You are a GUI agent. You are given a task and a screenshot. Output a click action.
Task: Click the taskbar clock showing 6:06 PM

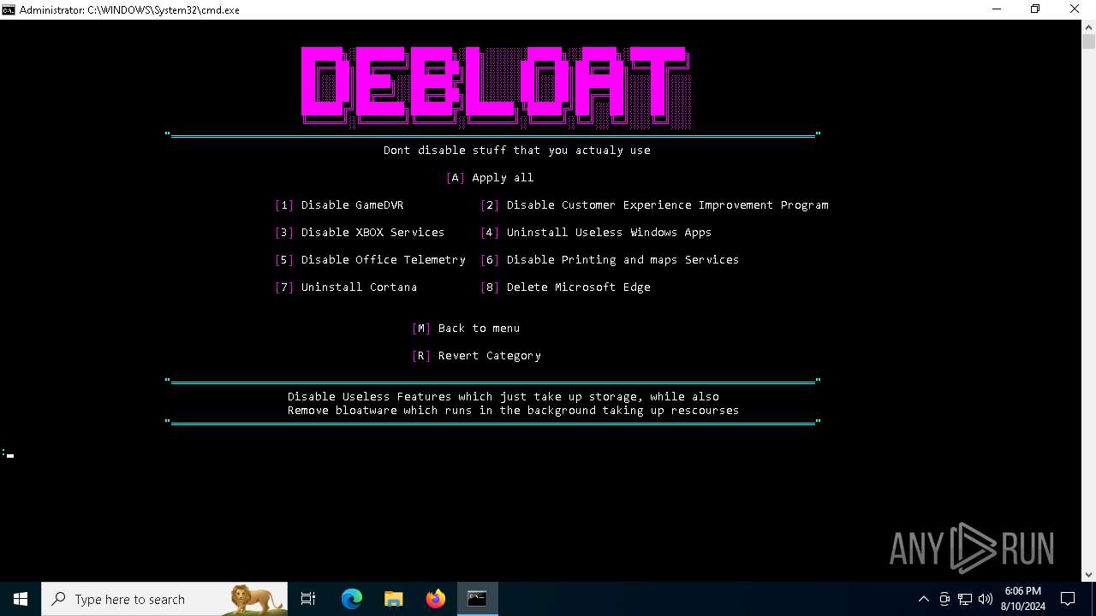point(1023,599)
